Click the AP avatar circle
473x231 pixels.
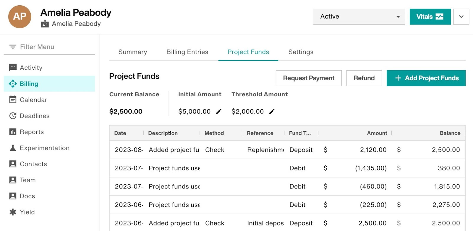pyautogui.click(x=20, y=17)
